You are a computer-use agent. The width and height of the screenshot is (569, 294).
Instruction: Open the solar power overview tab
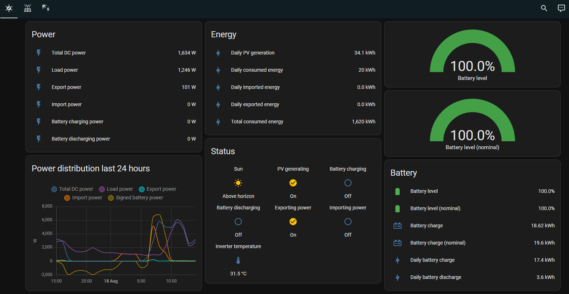(9, 8)
